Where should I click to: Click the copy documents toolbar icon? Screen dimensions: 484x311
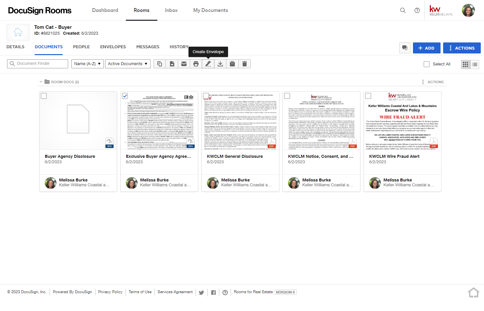pos(160,64)
